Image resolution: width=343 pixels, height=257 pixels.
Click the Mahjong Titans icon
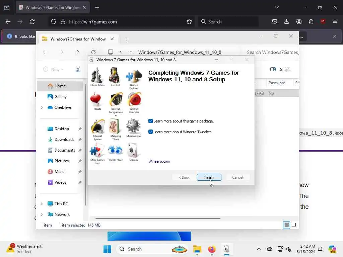(116, 130)
